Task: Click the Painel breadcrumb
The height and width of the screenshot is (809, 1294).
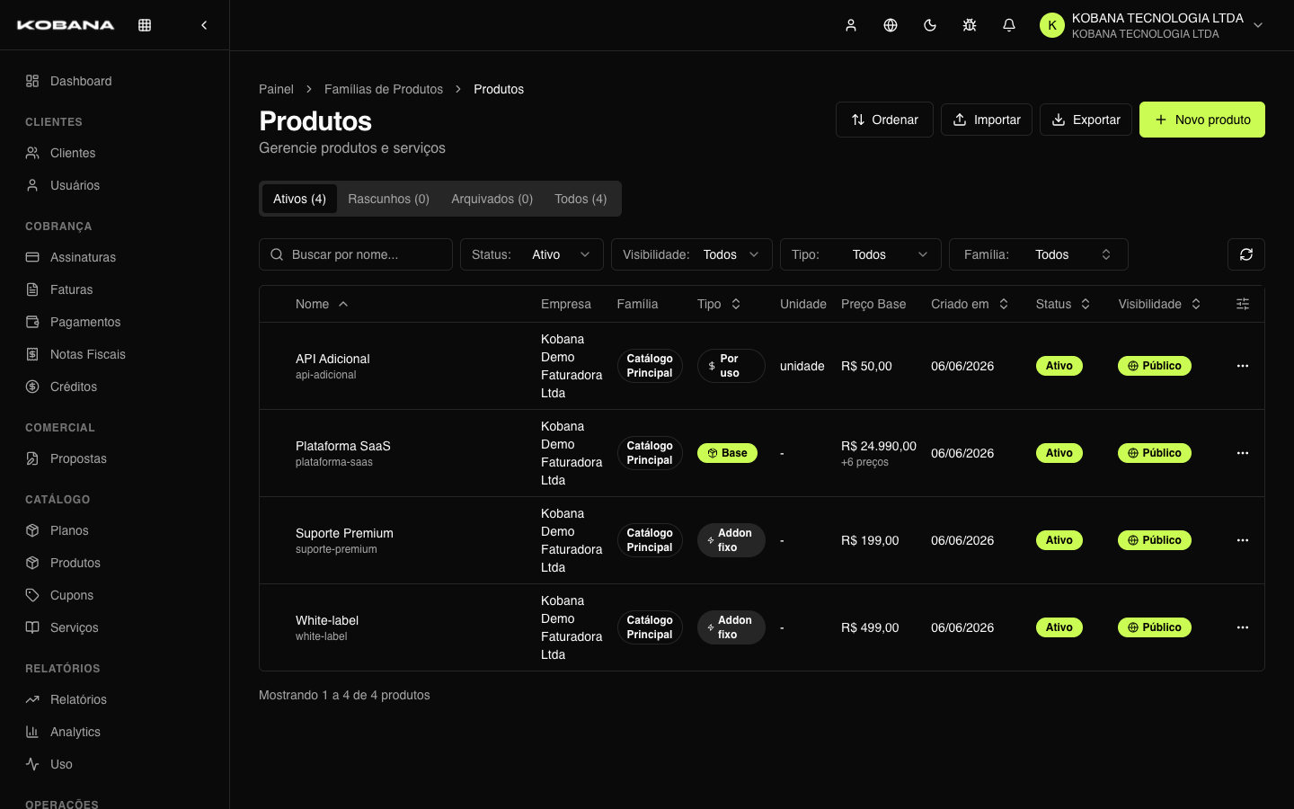Action: (276, 89)
